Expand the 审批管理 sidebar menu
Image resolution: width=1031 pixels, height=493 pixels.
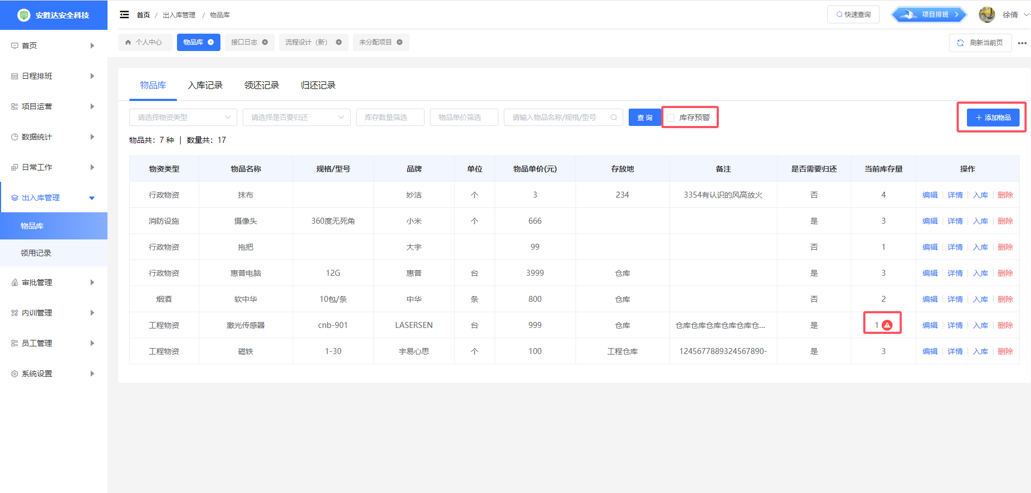pyautogui.click(x=53, y=282)
